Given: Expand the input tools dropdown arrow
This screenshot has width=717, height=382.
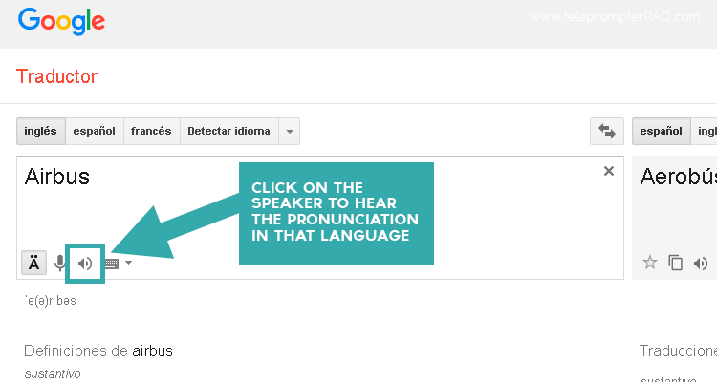Looking at the screenshot, I should tap(129, 264).
